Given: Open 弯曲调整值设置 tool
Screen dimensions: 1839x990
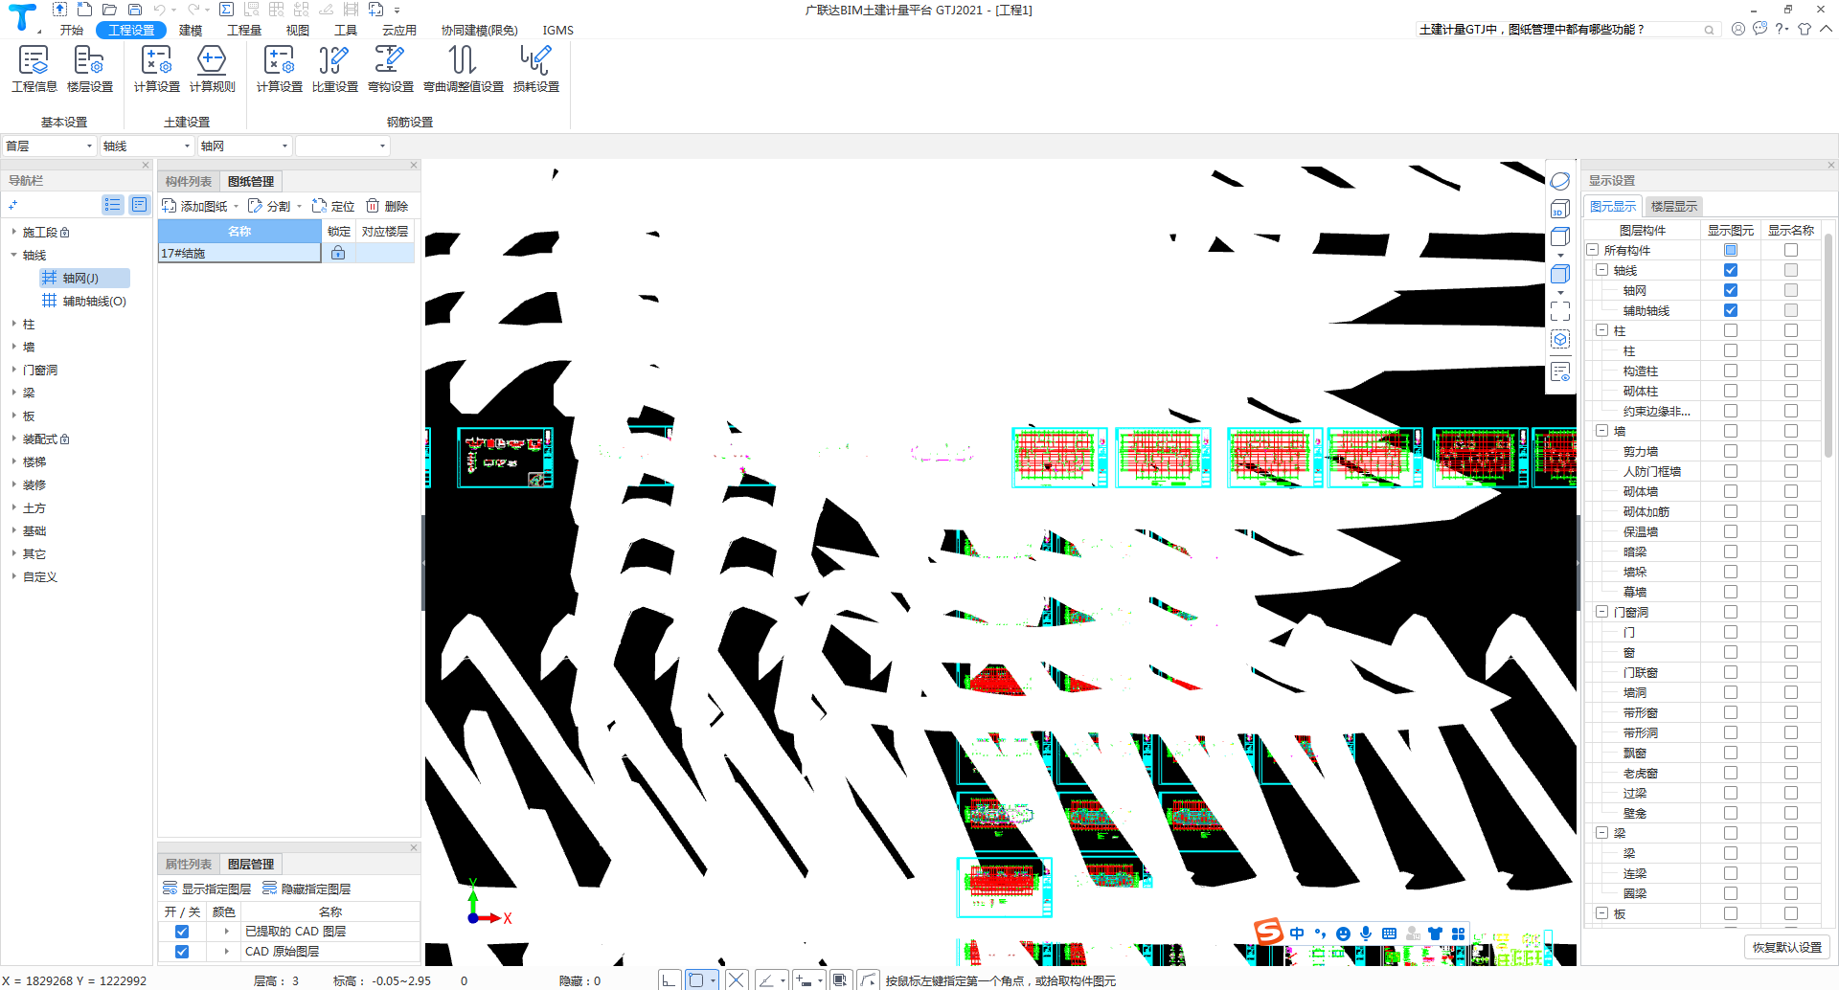Looking at the screenshot, I should coord(463,69).
